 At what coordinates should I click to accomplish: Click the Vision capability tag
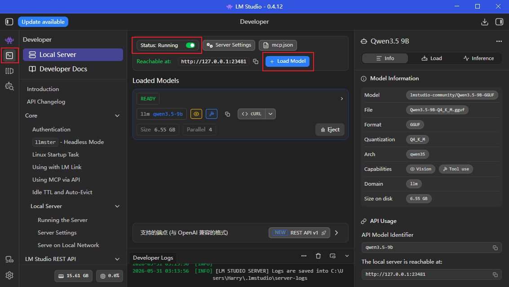(x=420, y=169)
